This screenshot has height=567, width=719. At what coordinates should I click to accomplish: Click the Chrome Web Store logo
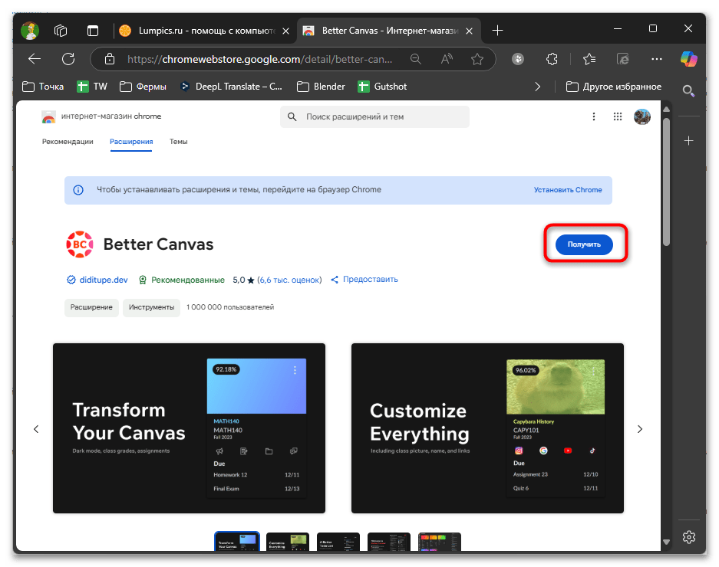click(x=48, y=117)
